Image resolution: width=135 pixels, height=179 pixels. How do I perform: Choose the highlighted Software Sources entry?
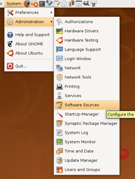click(x=87, y=105)
